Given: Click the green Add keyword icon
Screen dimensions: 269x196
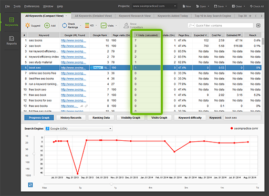Looking at the screenshot, I should 47,26.
